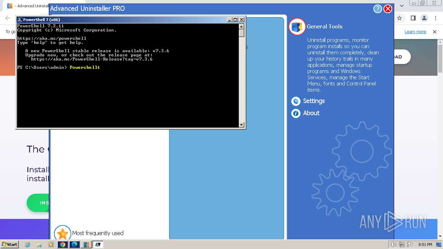Screen dimensions: 443x249
Task: Open the General Tools icon
Action: coord(297,27)
